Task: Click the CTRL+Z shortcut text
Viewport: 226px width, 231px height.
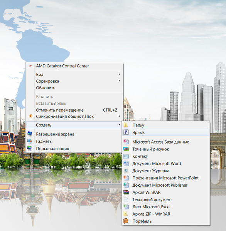Action: (x=110, y=110)
